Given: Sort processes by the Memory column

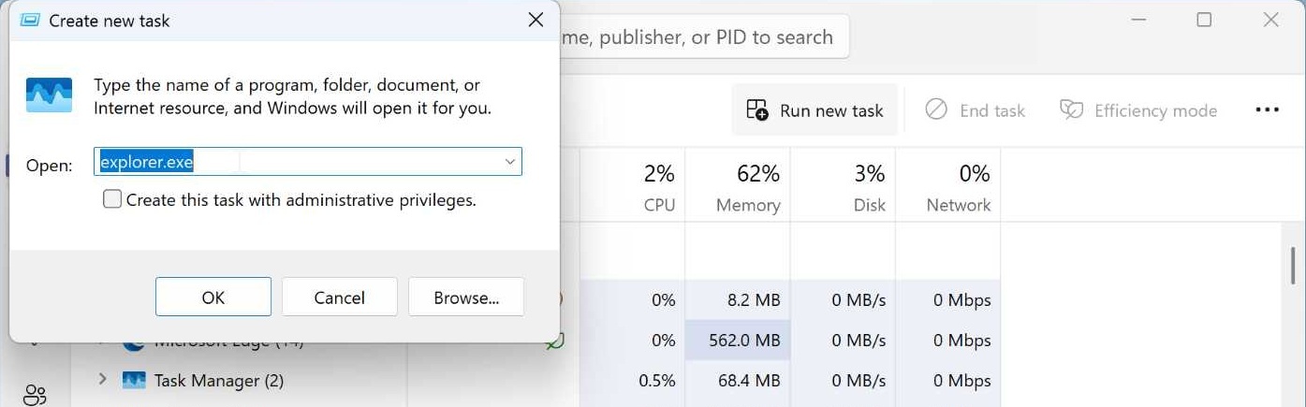Looking at the screenshot, I should coord(747,188).
